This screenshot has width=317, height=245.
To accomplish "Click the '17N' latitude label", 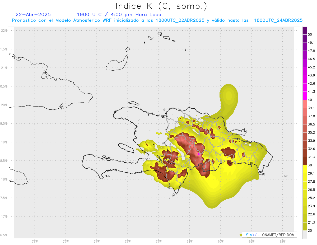I will (4, 216).
